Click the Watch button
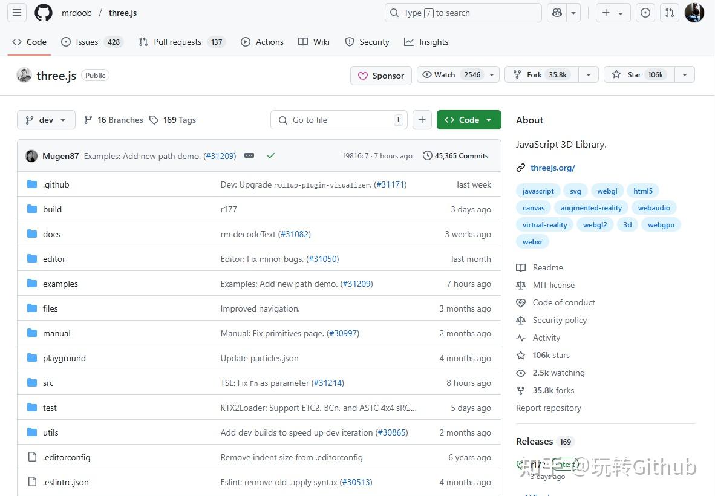 click(451, 75)
